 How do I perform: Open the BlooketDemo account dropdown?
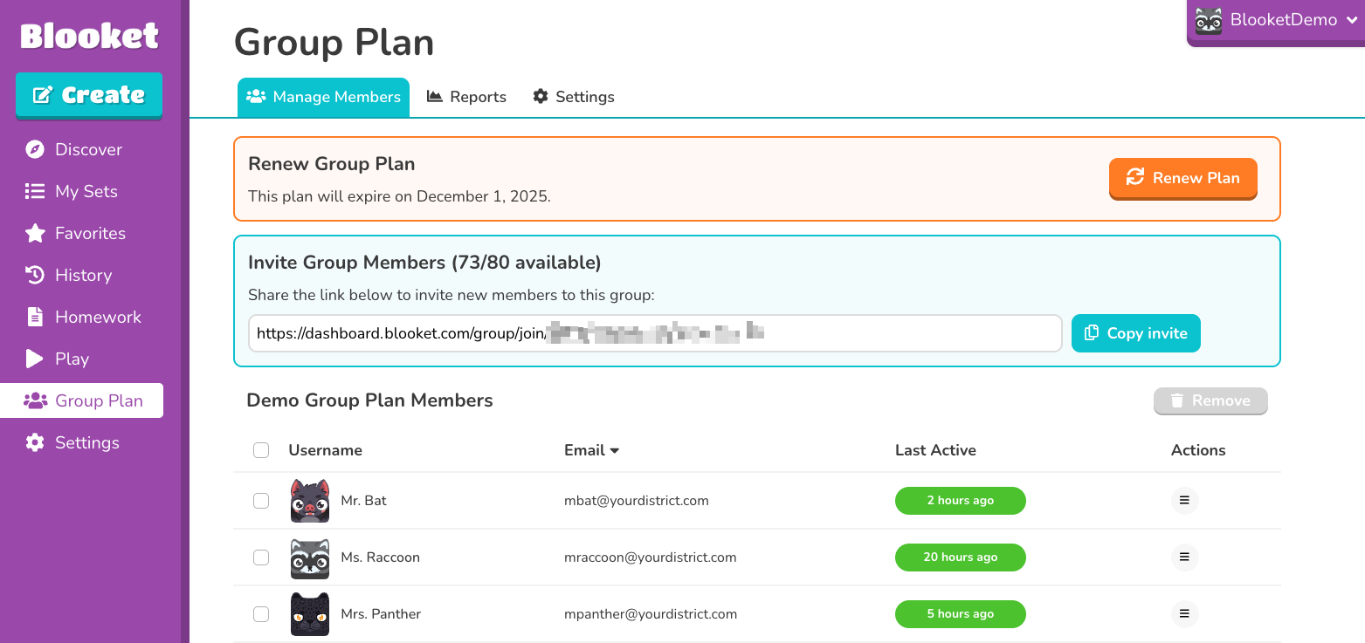coord(1275,19)
